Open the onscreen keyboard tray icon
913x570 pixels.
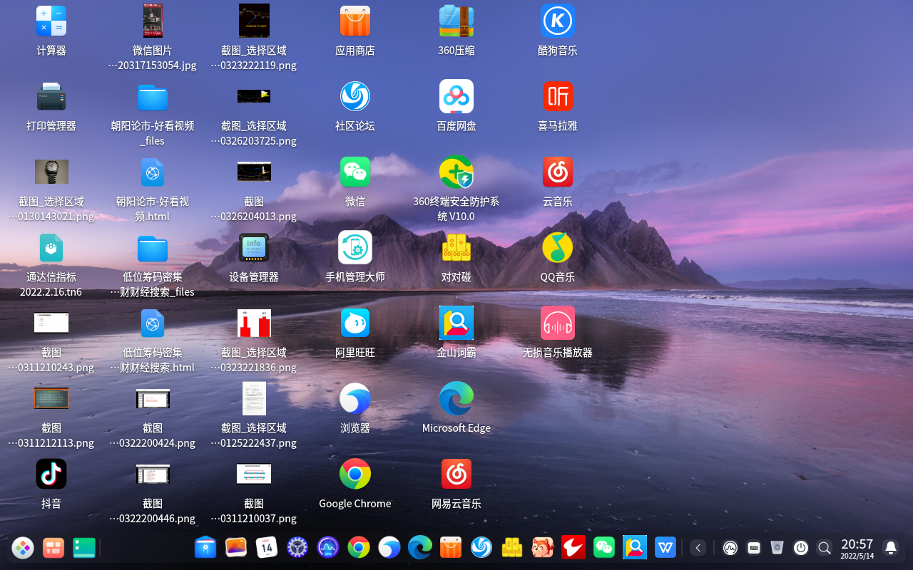[754, 548]
